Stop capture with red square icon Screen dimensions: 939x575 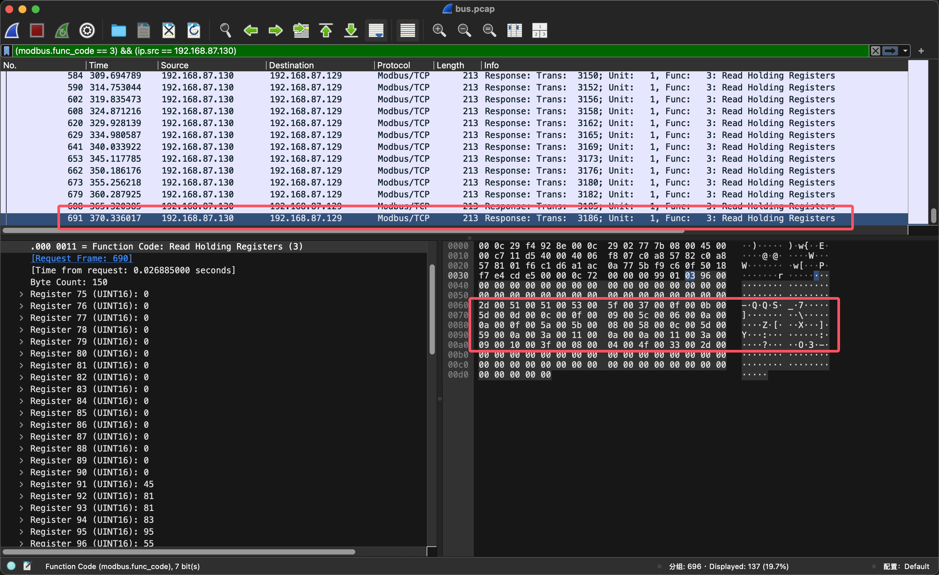click(37, 30)
